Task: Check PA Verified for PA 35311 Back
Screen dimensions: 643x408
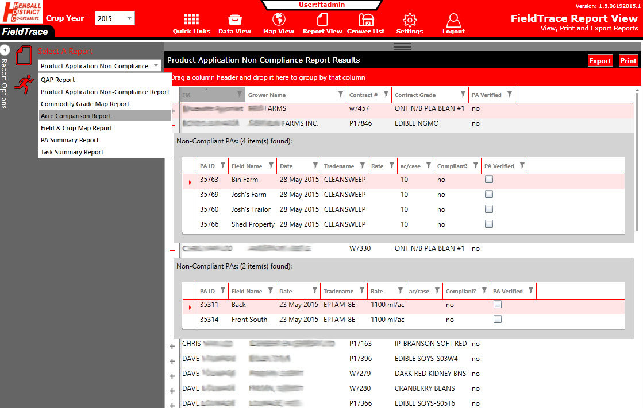Action: pos(498,304)
